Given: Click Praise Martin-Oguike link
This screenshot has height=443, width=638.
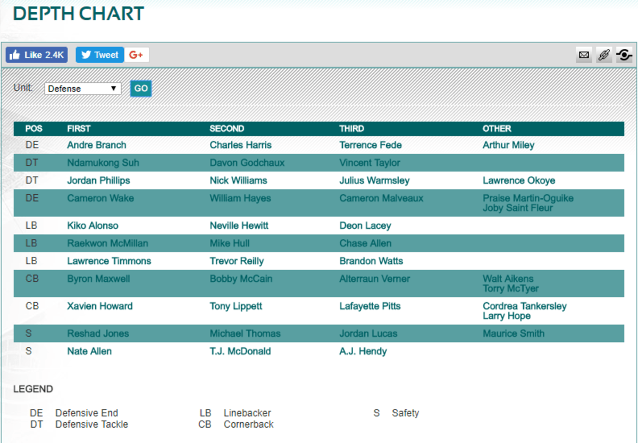Looking at the screenshot, I should [528, 198].
